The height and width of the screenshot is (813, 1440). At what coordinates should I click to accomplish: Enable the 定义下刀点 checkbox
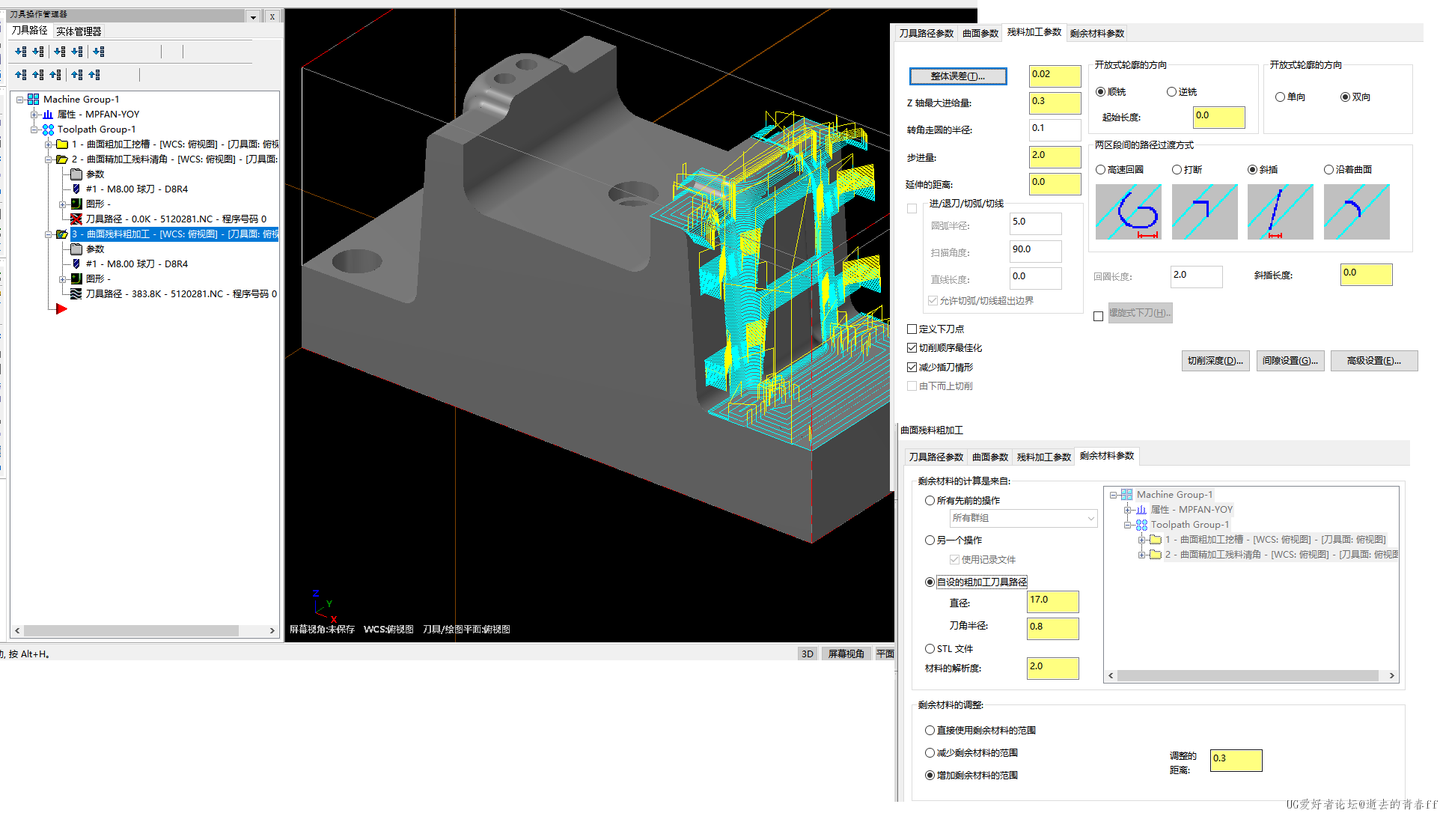[912, 329]
